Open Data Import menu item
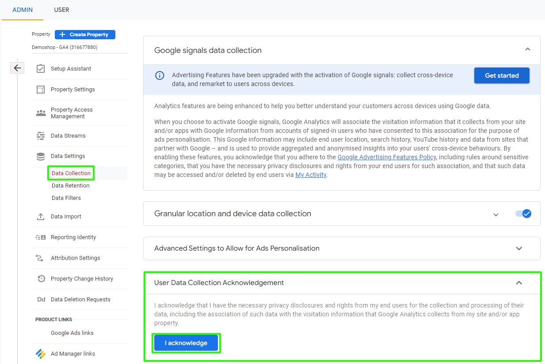The width and height of the screenshot is (545, 364). [66, 217]
